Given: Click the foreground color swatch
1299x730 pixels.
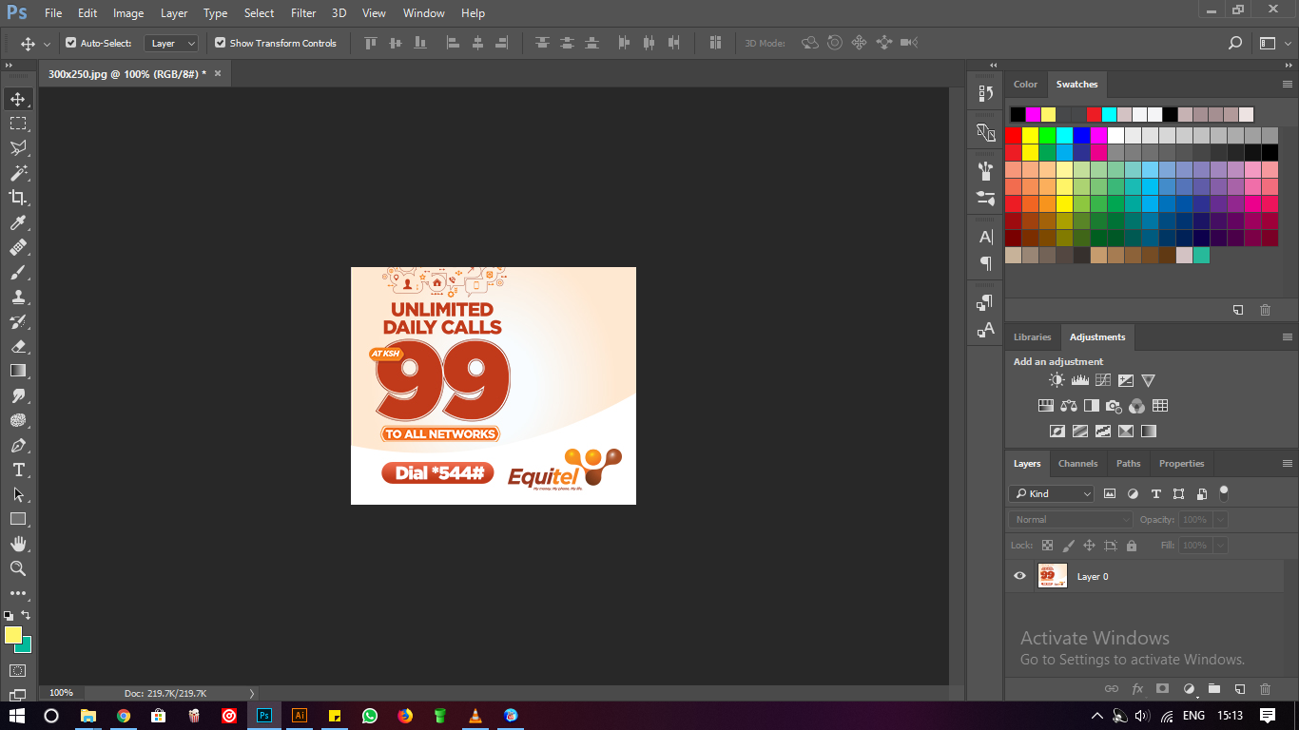Looking at the screenshot, I should (x=13, y=635).
